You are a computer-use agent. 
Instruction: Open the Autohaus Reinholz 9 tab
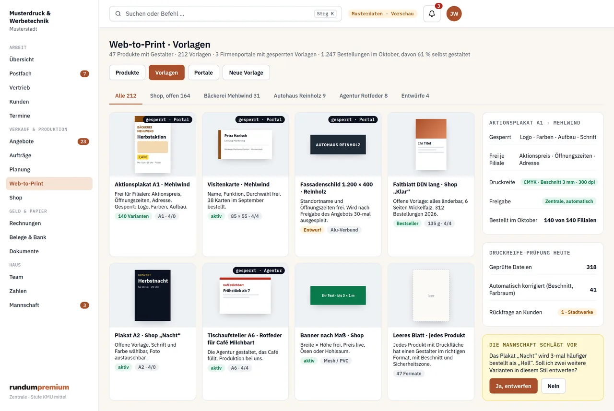pyautogui.click(x=300, y=96)
